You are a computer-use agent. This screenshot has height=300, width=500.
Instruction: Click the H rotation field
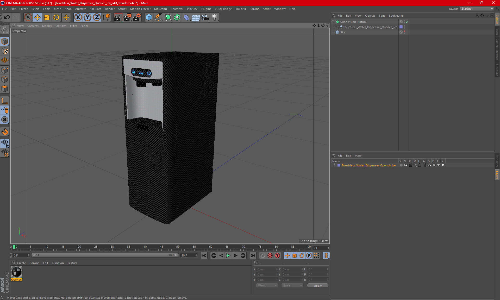coord(318,269)
